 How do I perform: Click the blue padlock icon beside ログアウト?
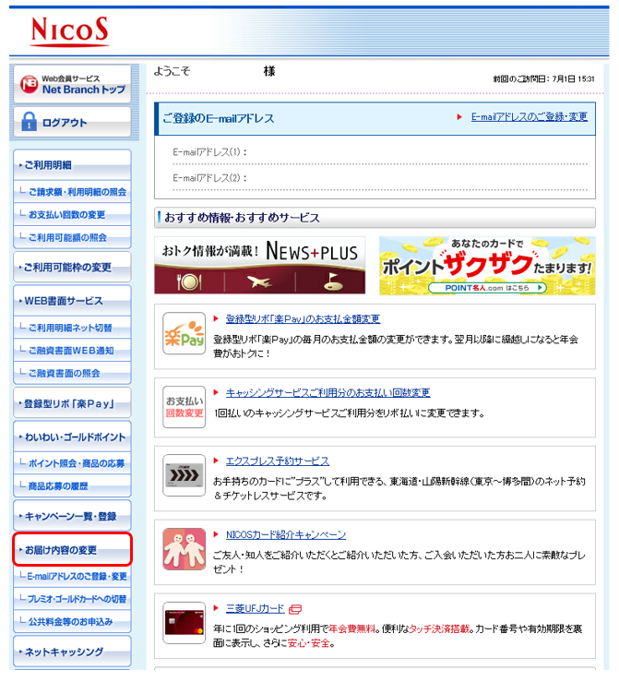click(30, 121)
